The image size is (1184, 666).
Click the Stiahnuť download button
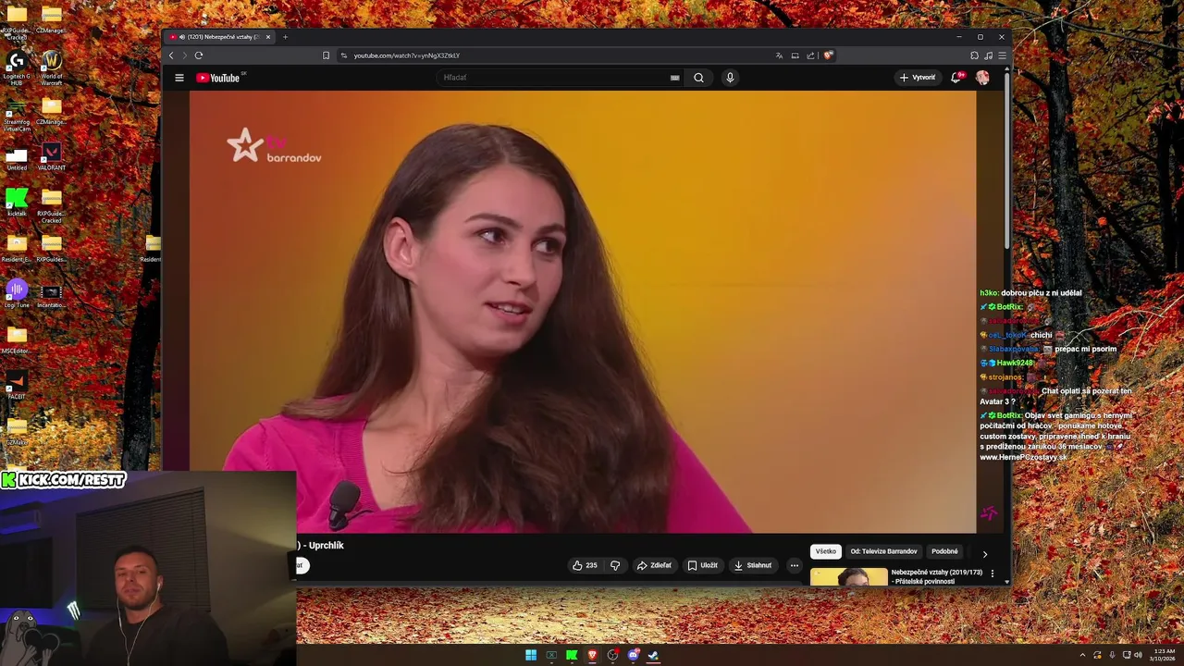(752, 565)
